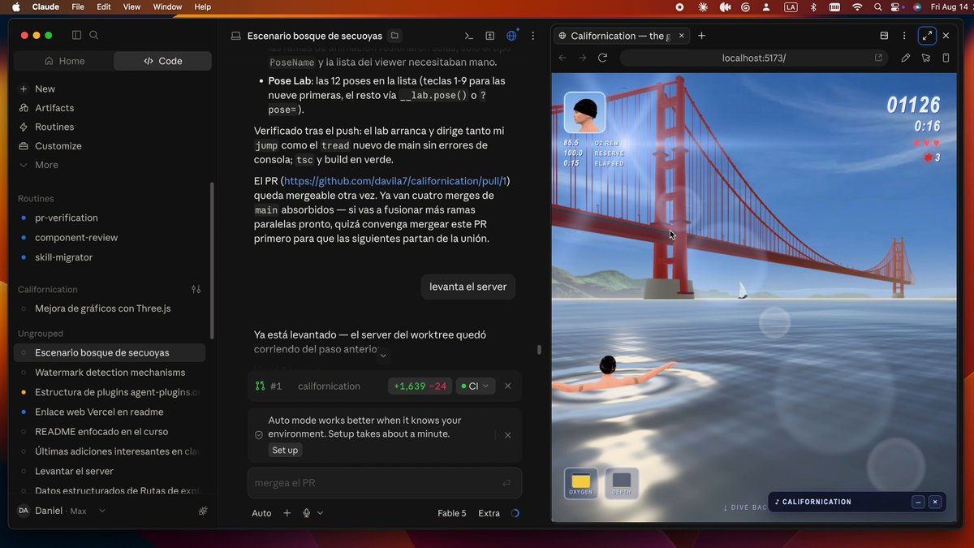Toggle the mobile device view icon

[946, 58]
